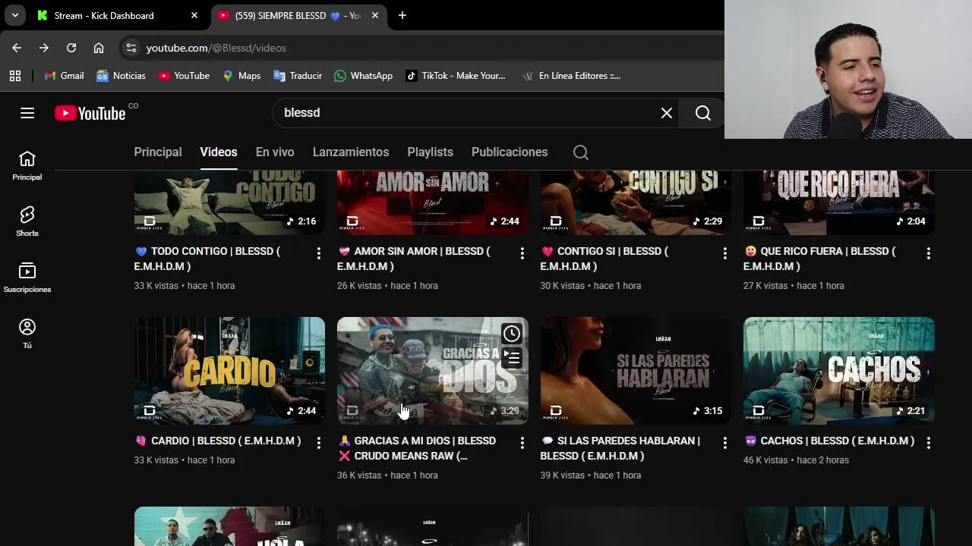Play the CARDIO video thumbnail
Image resolution: width=972 pixels, height=546 pixels.
229,371
